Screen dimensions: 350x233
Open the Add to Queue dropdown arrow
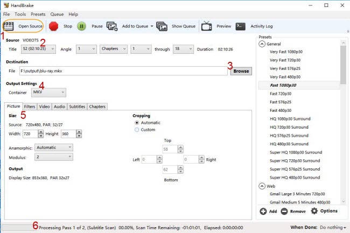click(x=152, y=26)
